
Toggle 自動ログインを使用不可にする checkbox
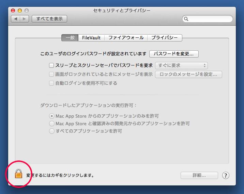coord(51,83)
